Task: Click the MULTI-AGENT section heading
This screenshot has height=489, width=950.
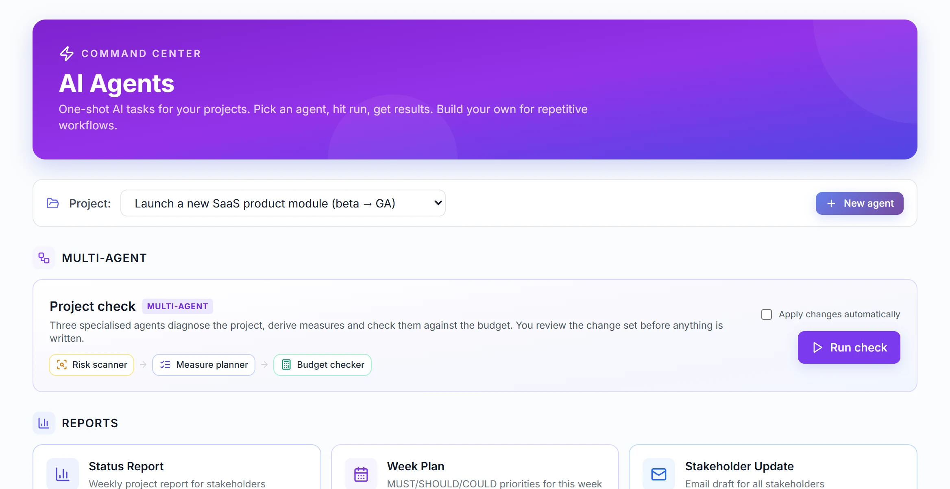Action: (x=104, y=258)
